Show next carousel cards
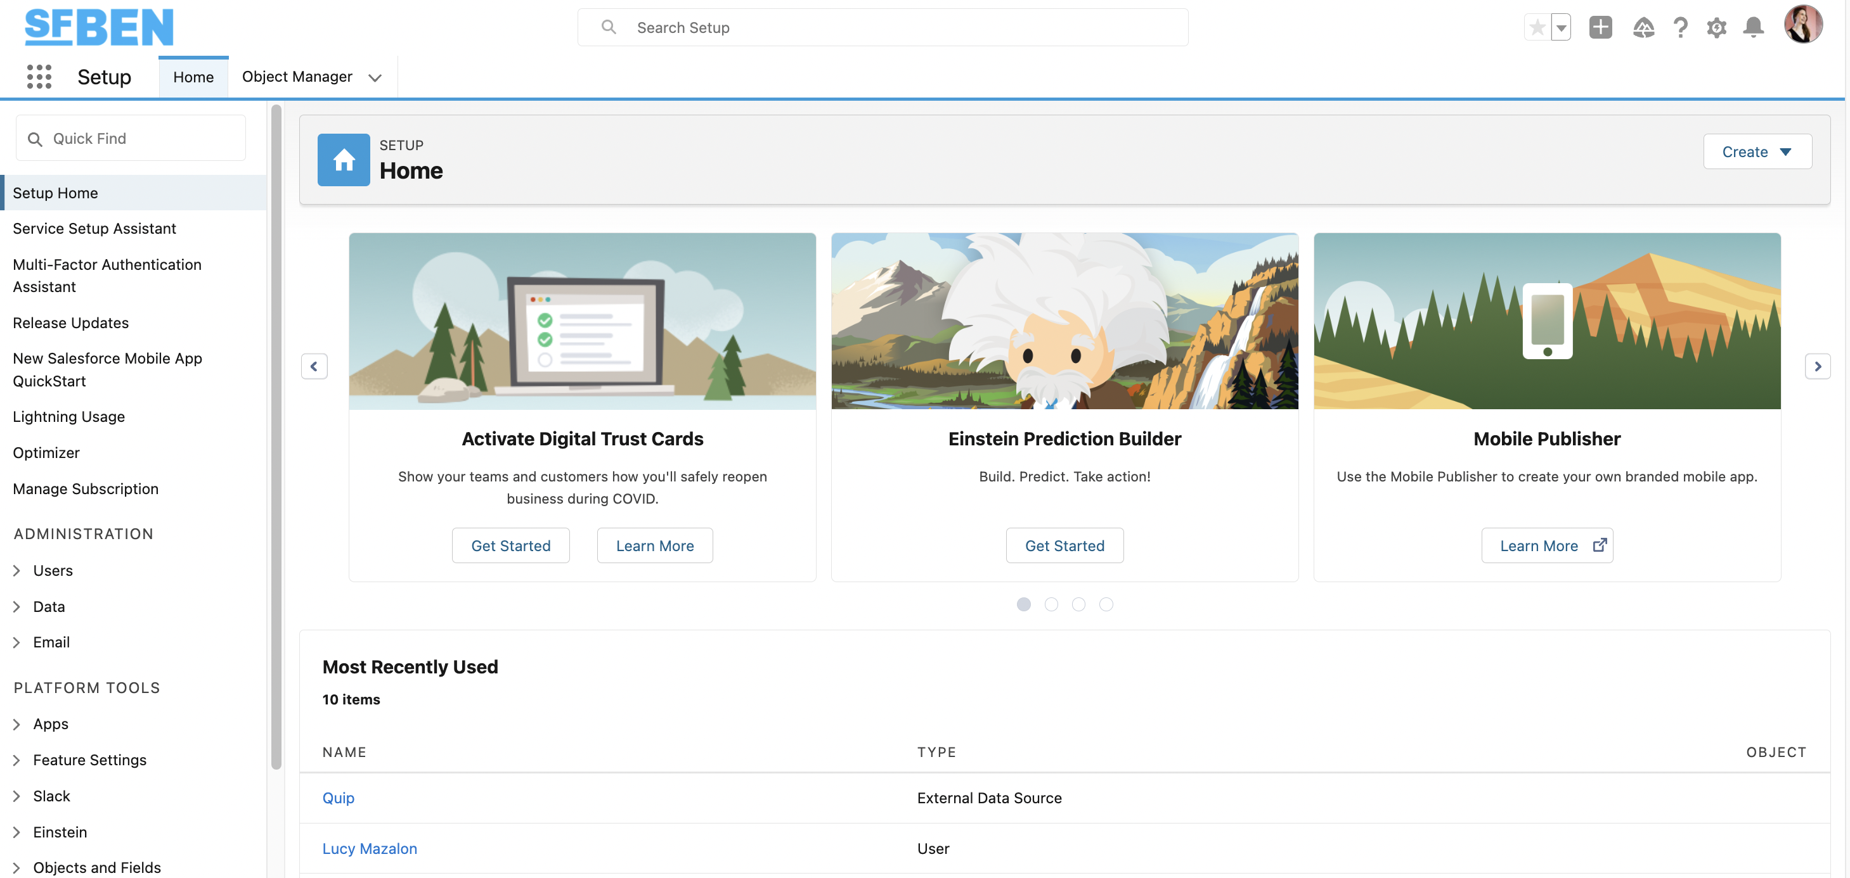Viewport: 1850px width, 878px height. 1817,366
